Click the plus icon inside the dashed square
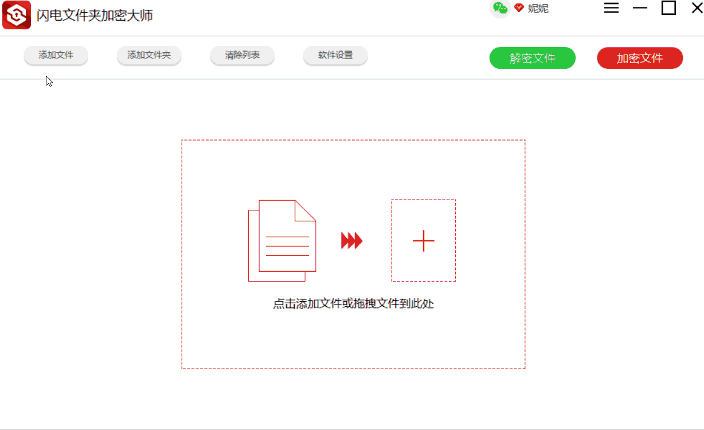 click(x=423, y=241)
